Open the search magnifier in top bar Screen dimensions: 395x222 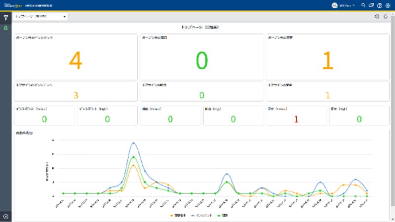[363, 5]
